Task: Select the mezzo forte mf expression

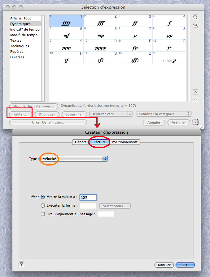Action: coord(66,33)
